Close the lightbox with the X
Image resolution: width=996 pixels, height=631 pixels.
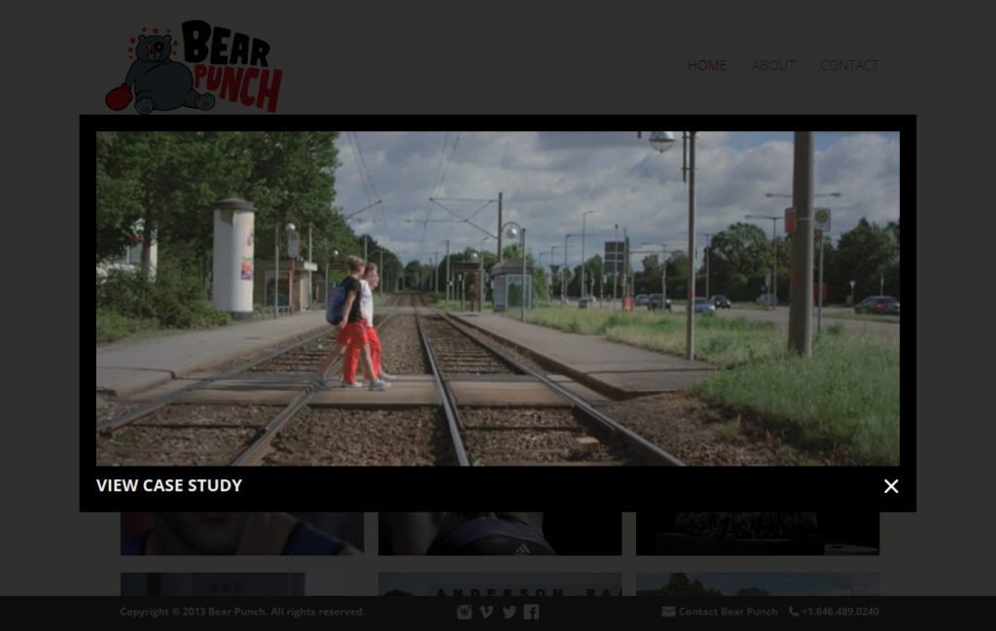point(891,486)
